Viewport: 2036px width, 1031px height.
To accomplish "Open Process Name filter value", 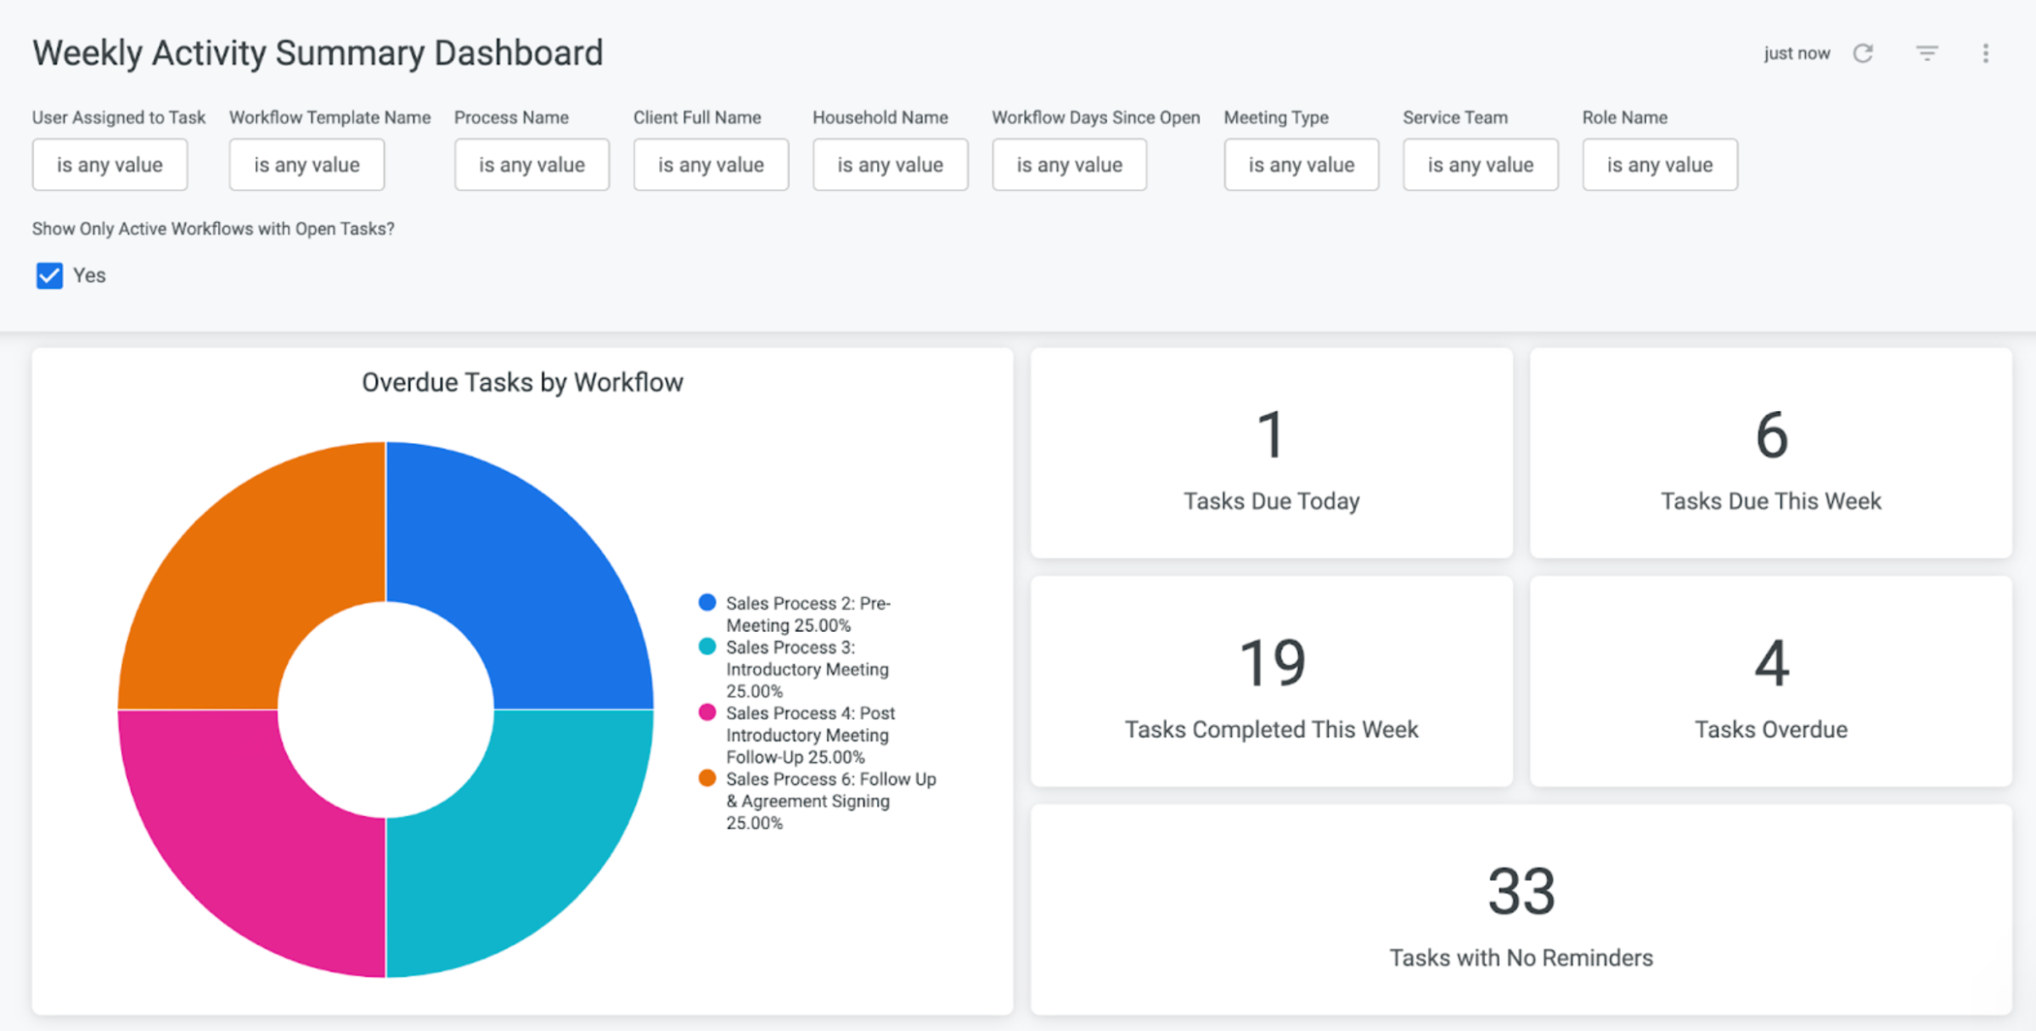I will (531, 165).
